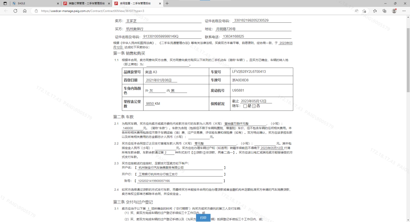This screenshot has width=410, height=222.
Task: Open the tab actions menu icon
Action: (5, 3)
